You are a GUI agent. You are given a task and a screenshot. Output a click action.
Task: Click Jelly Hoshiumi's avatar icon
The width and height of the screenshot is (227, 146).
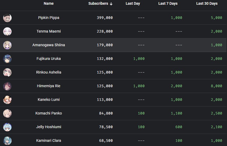click(x=7, y=127)
